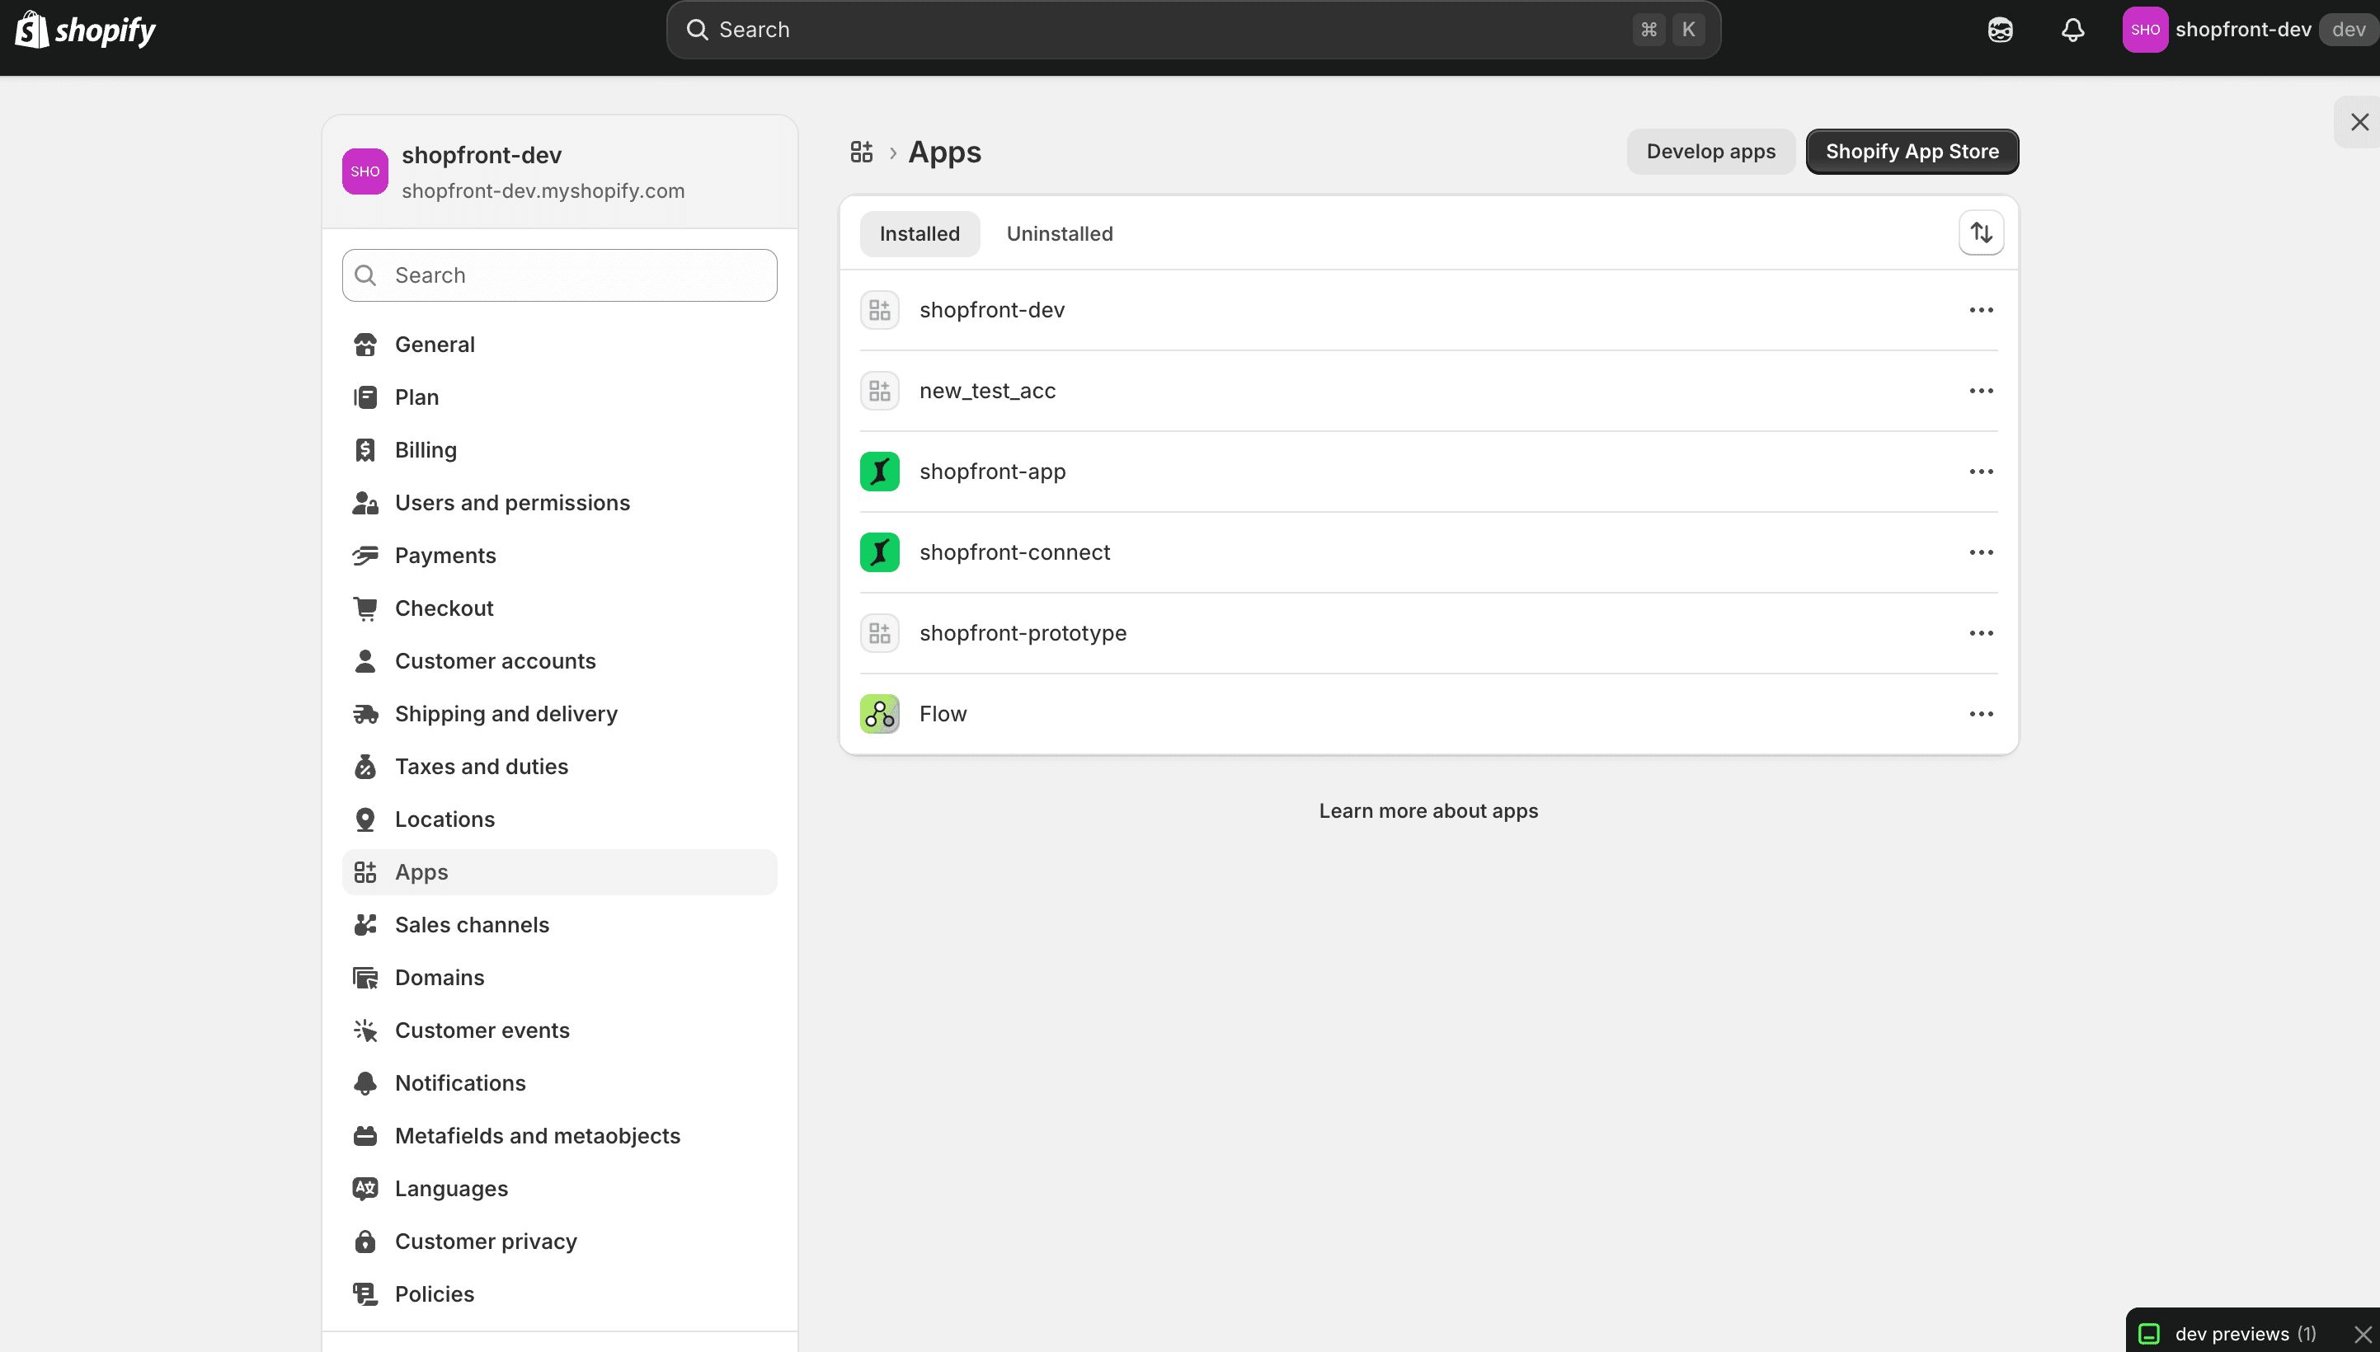2380x1352 pixels.
Task: Open Policies settings
Action: tap(559, 1294)
